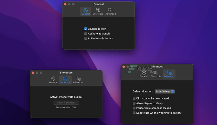Enable Activate on left-click

86,38
